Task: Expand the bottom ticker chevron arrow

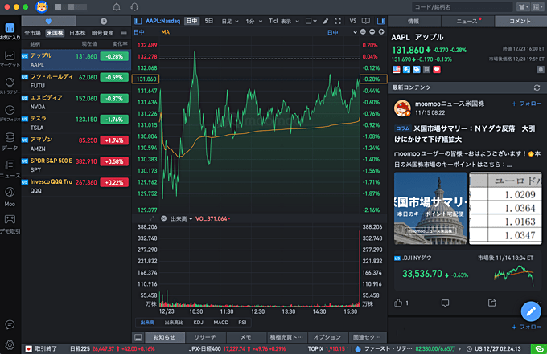Action: click(x=459, y=348)
